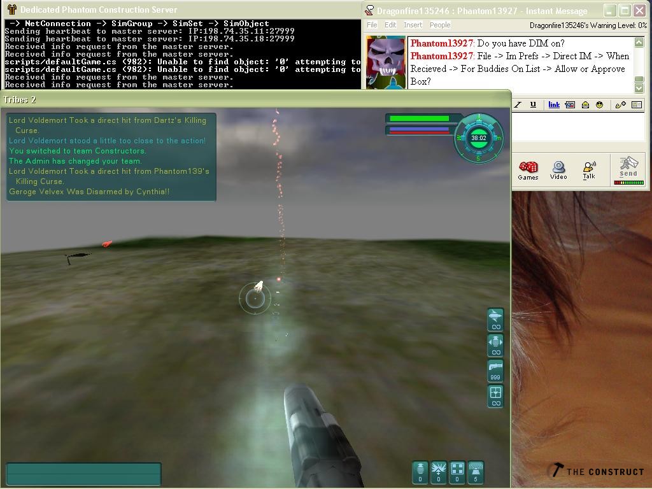Click the red enemy marker on the horizon
This screenshot has width=652, height=489.
click(x=107, y=244)
